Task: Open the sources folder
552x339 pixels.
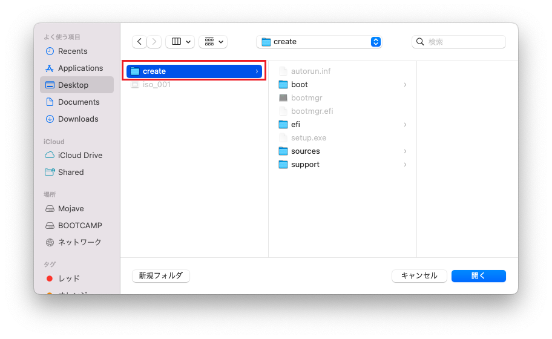Action: point(343,151)
